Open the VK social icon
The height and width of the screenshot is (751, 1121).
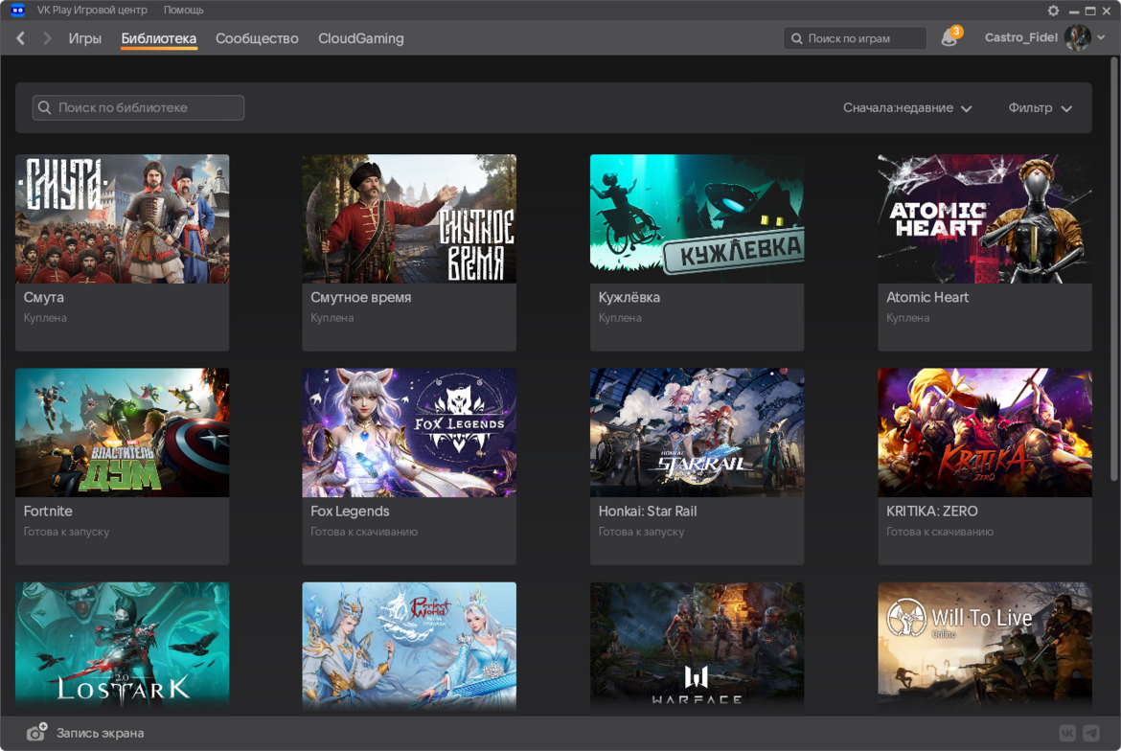(1066, 733)
